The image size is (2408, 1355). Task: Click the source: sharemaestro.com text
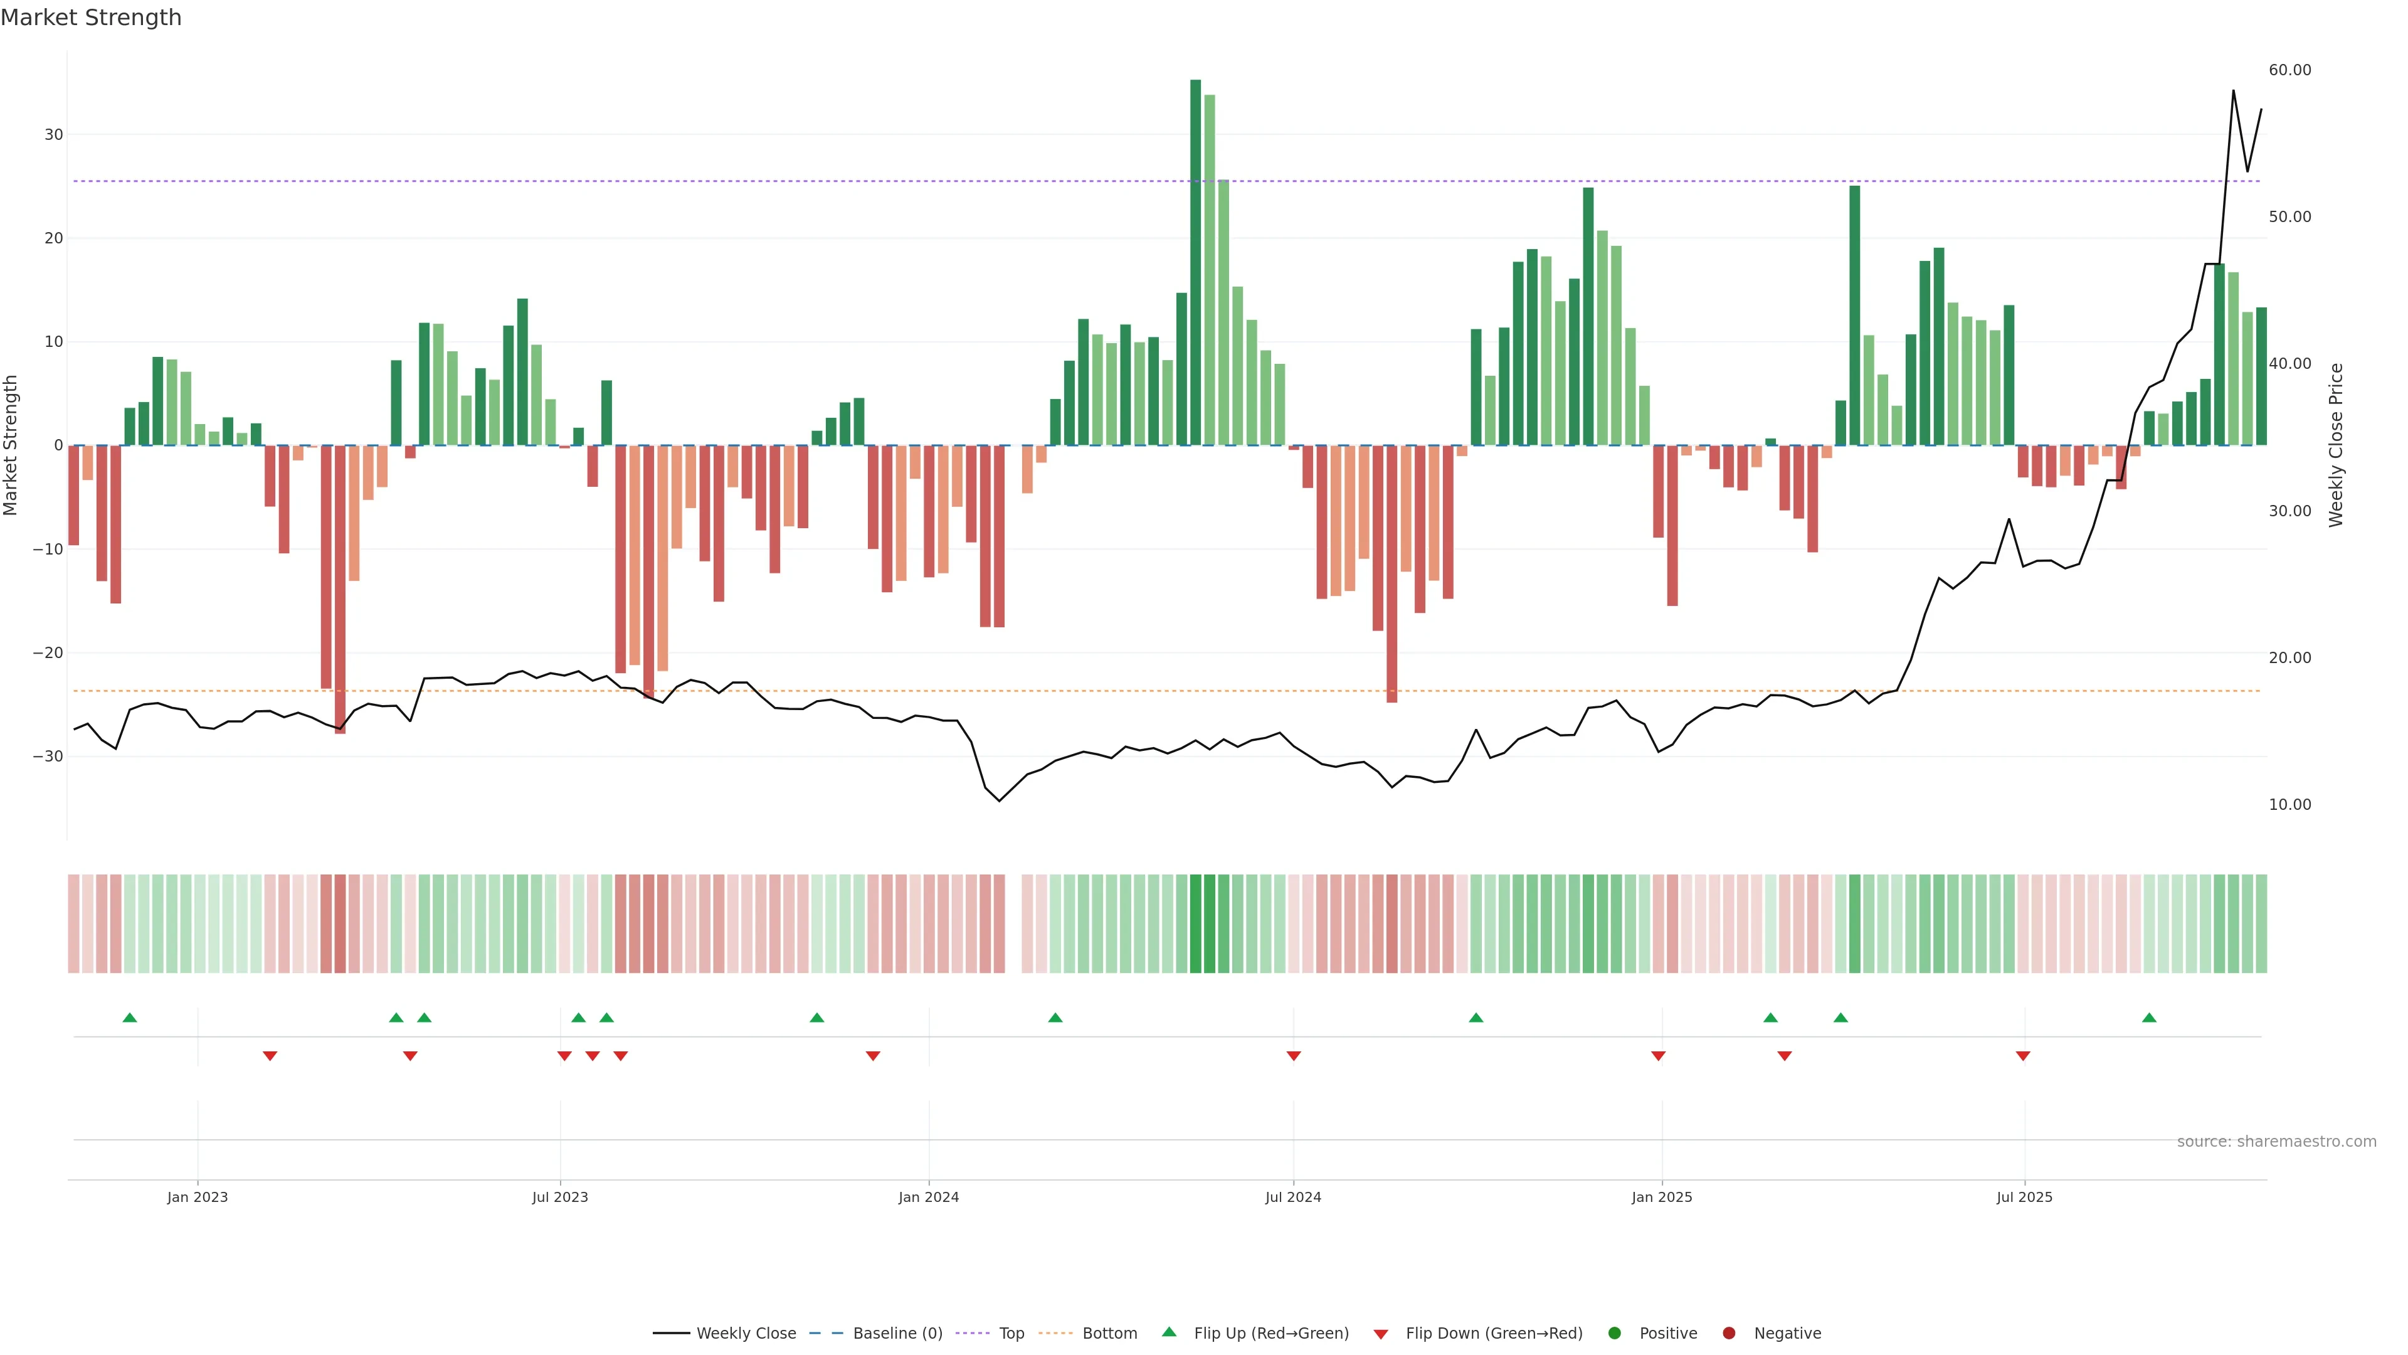[x=2276, y=1142]
